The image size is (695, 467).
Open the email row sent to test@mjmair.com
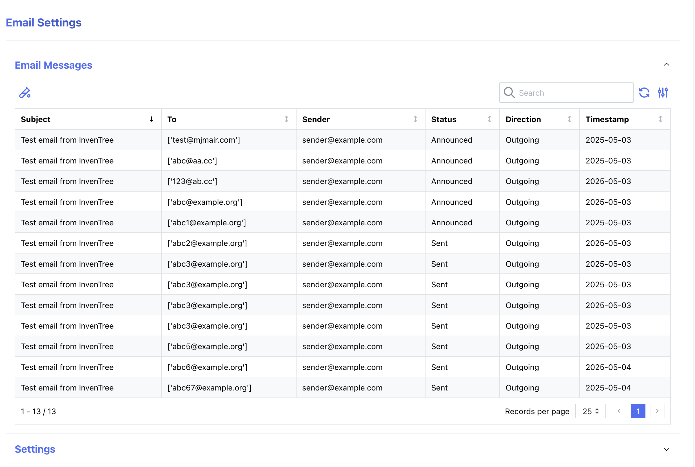point(203,140)
